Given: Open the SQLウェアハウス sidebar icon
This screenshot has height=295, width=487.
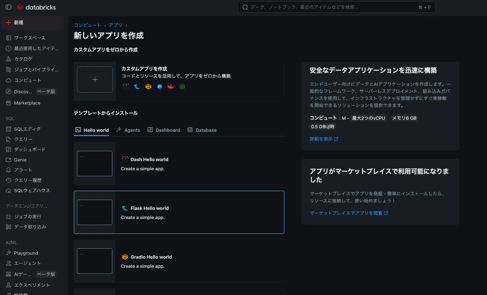Looking at the screenshot, I should click(x=8, y=190).
